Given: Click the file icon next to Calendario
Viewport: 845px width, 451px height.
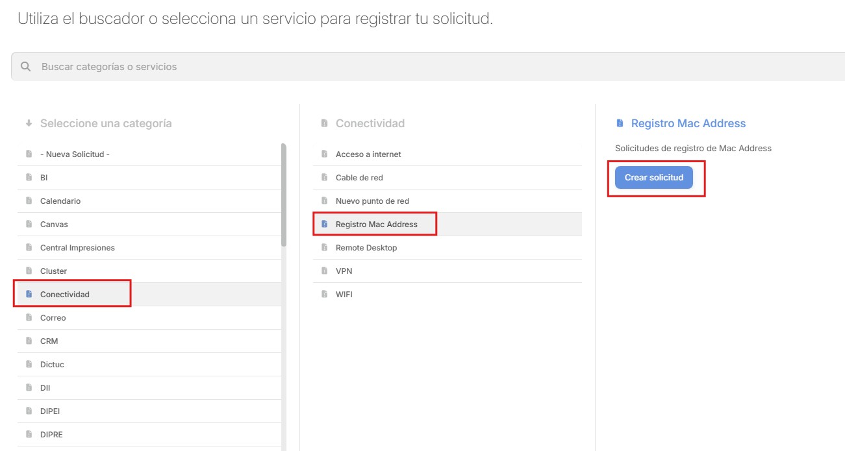Looking at the screenshot, I should (x=29, y=201).
